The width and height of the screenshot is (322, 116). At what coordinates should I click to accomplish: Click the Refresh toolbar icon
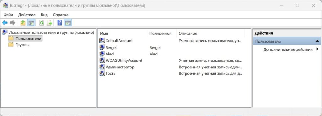(x=42, y=23)
